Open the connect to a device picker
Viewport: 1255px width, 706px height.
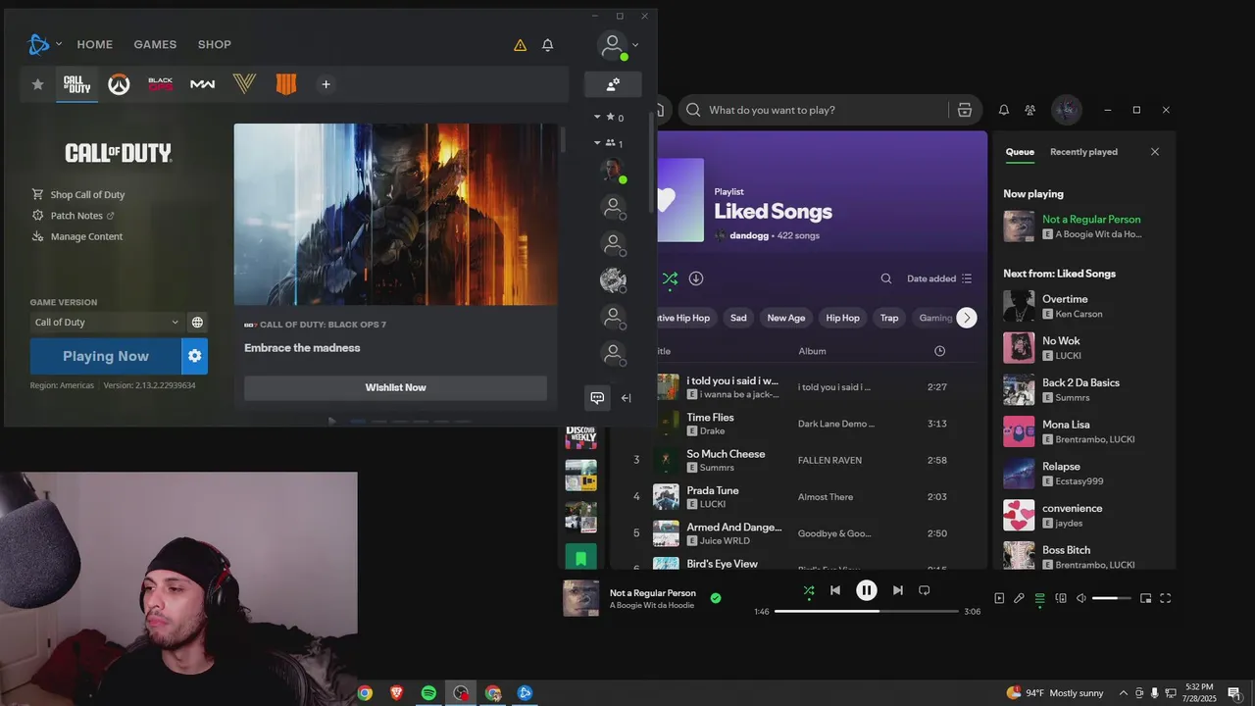click(x=1061, y=598)
